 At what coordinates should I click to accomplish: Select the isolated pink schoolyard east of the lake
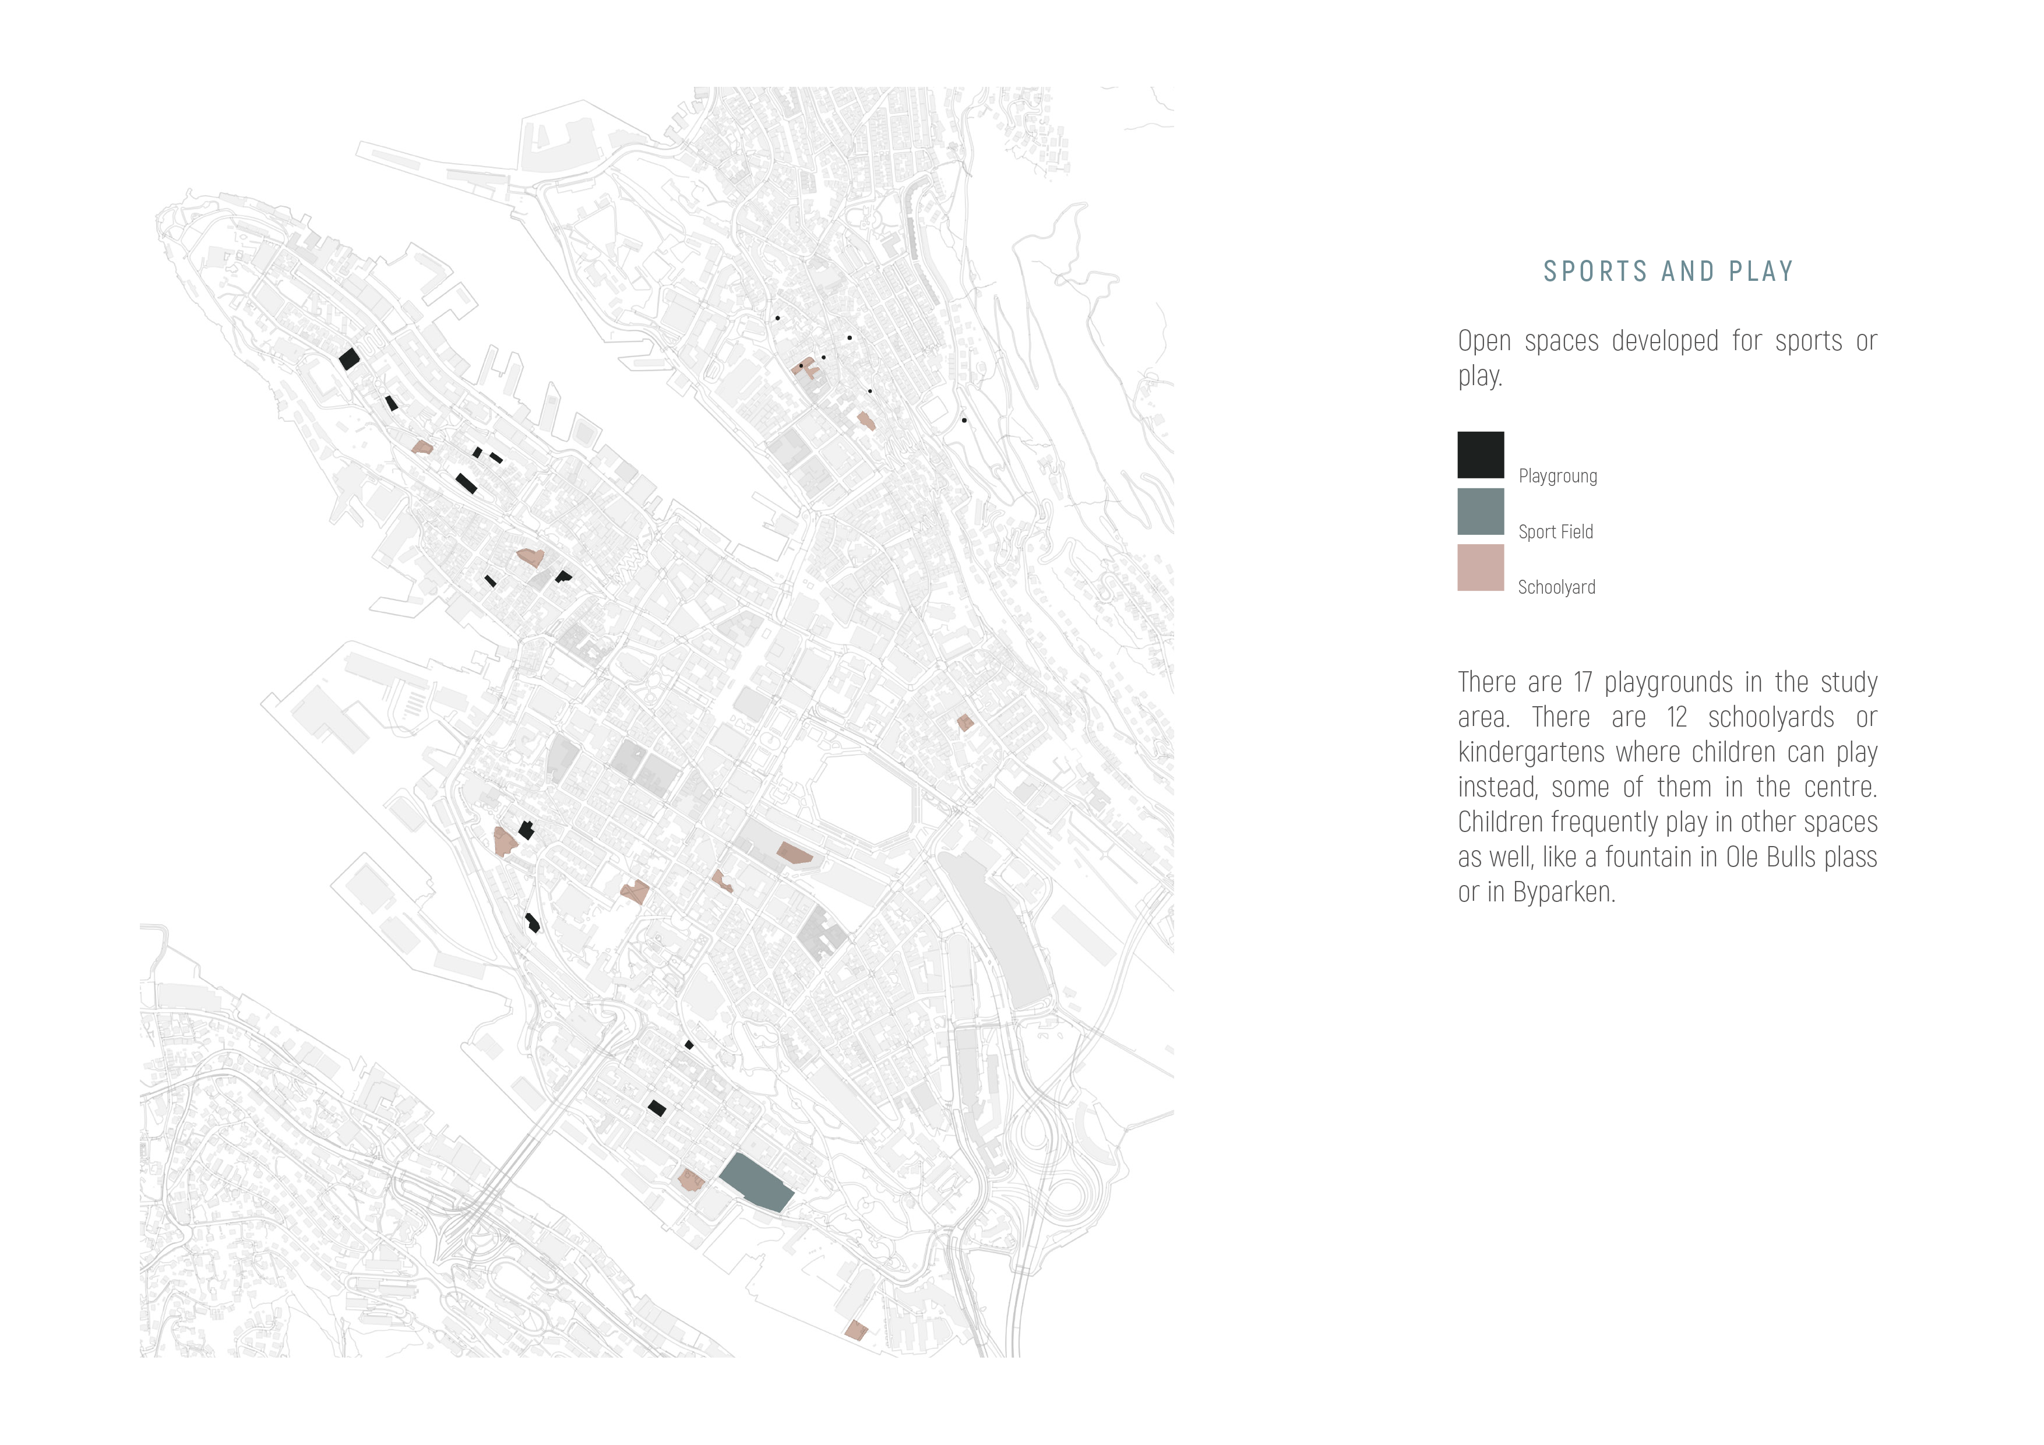click(x=965, y=722)
